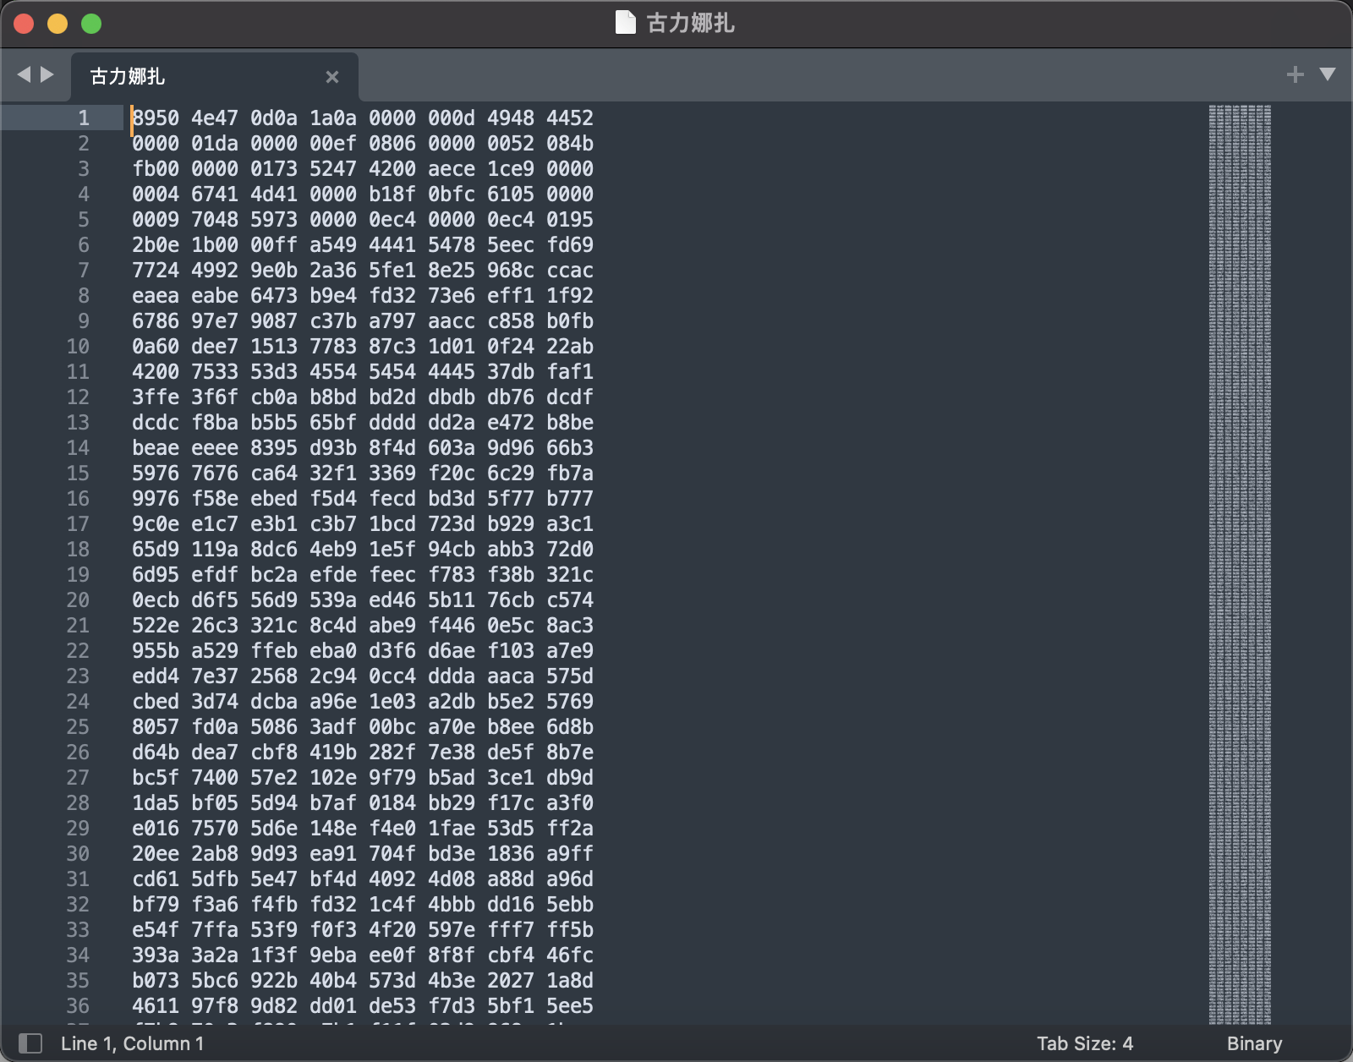
Task: Open the Binary syntax selector
Action: point(1254,1043)
